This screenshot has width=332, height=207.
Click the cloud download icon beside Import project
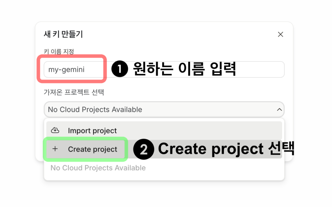pos(55,130)
